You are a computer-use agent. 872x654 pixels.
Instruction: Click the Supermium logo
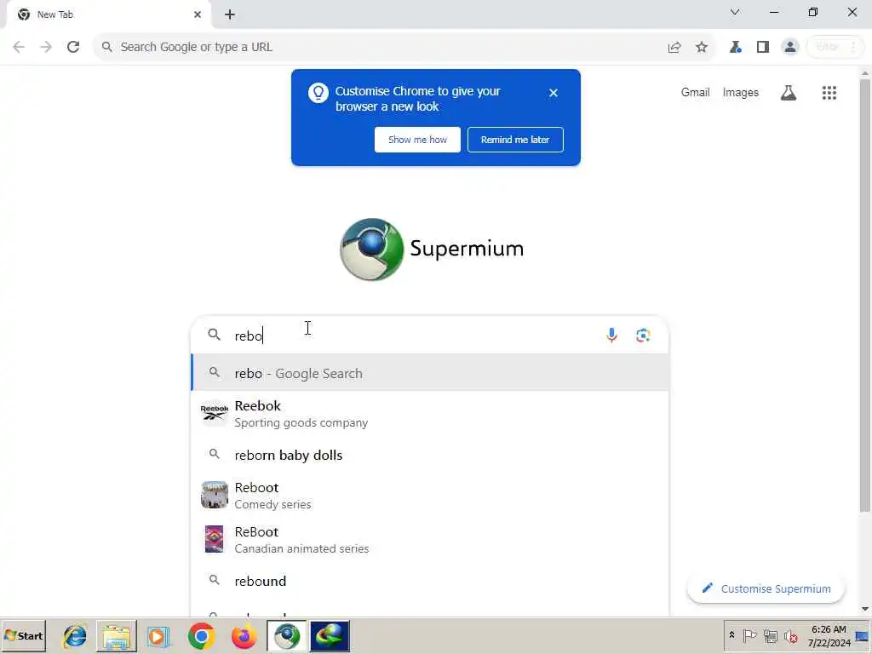click(x=432, y=250)
